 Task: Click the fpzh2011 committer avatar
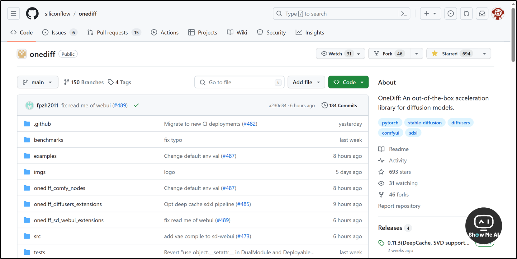coord(30,105)
